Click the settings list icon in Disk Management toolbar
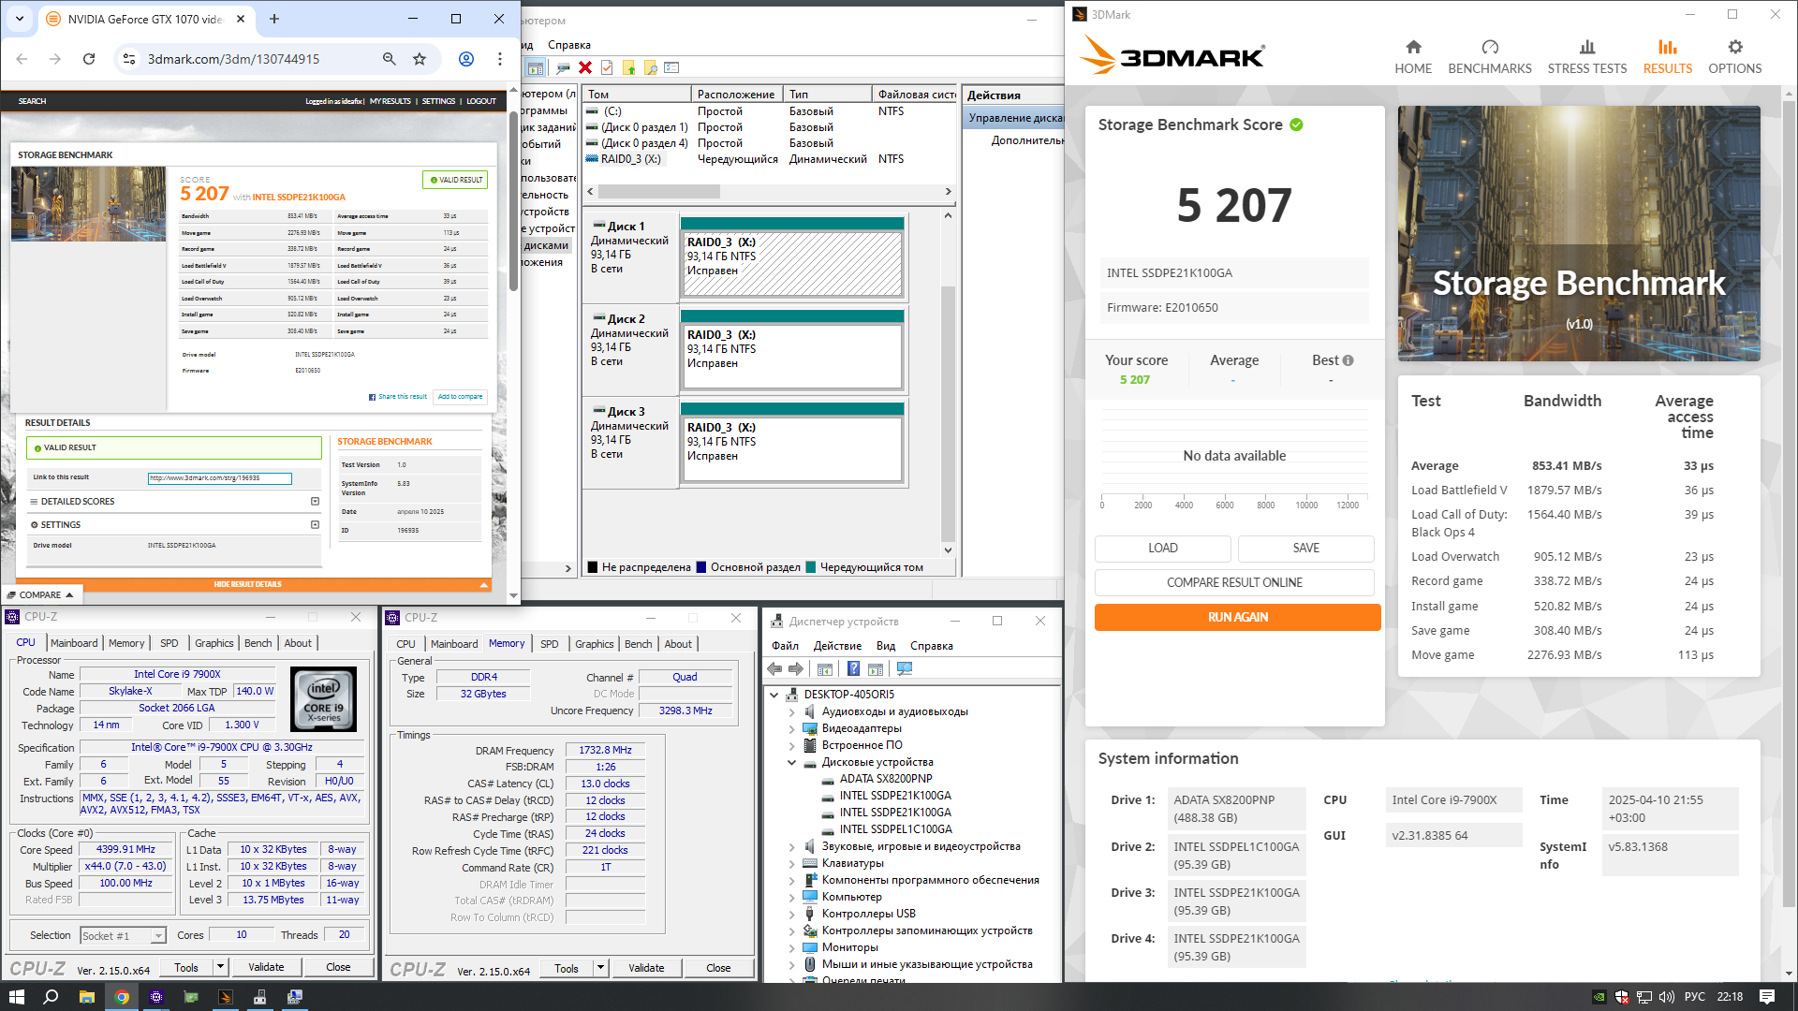The width and height of the screenshot is (1798, 1011). [x=671, y=67]
